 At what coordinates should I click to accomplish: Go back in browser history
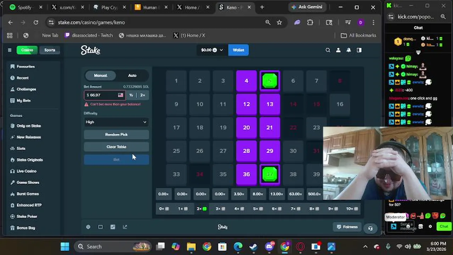tap(10, 22)
